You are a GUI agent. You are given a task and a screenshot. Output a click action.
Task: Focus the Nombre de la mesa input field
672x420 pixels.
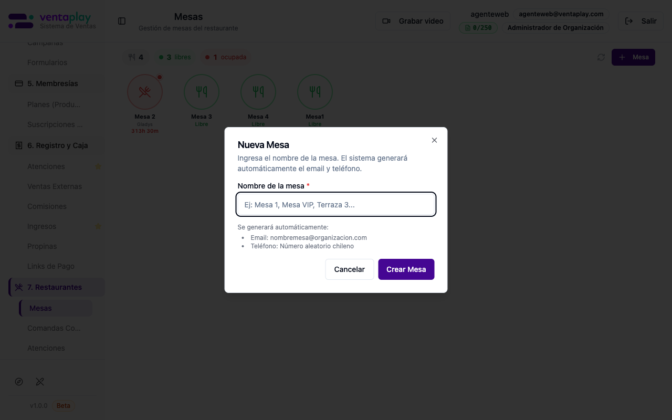click(335, 204)
